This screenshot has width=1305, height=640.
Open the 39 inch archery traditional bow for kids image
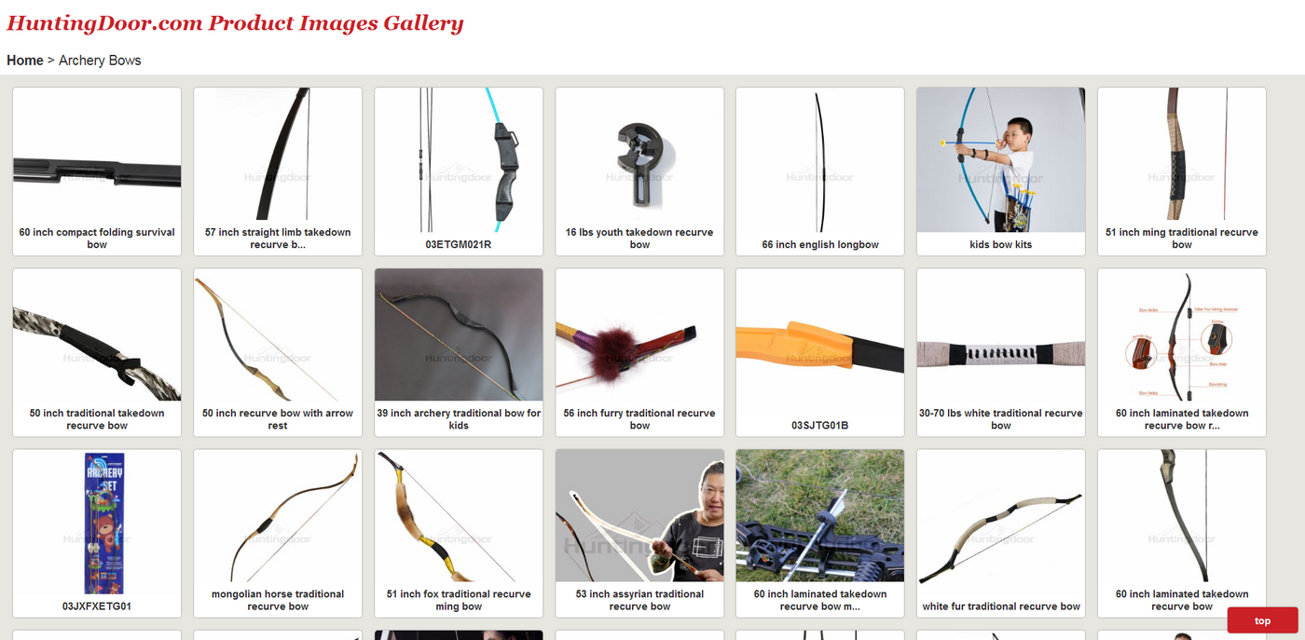pyautogui.click(x=459, y=341)
